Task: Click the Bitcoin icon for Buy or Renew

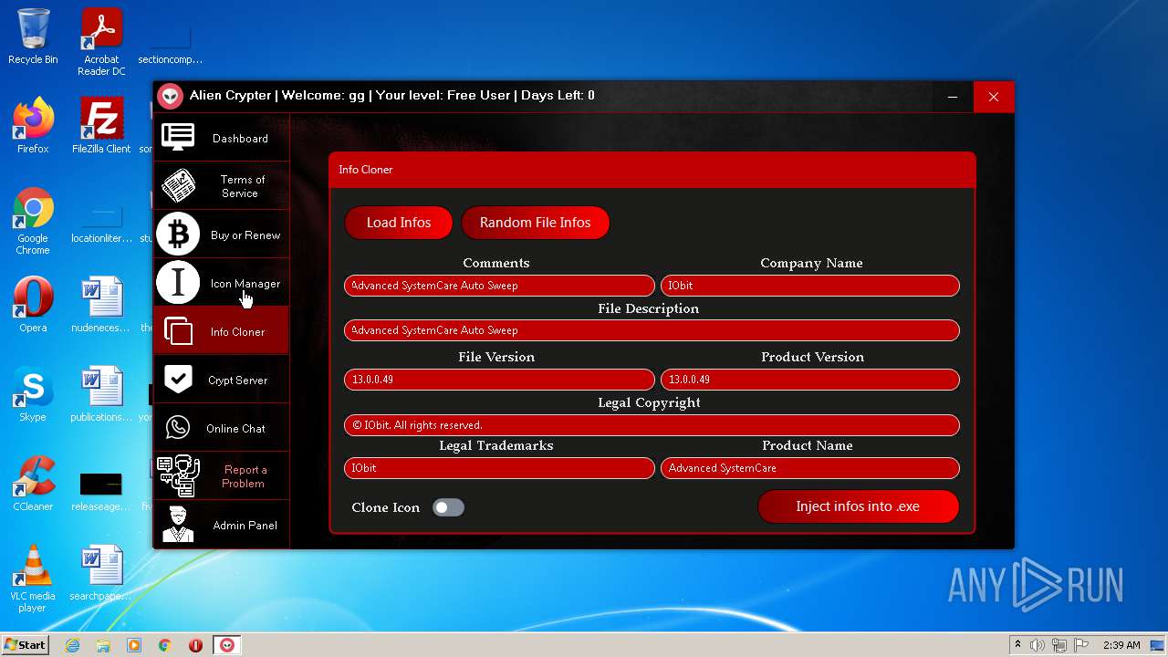Action: coord(178,235)
